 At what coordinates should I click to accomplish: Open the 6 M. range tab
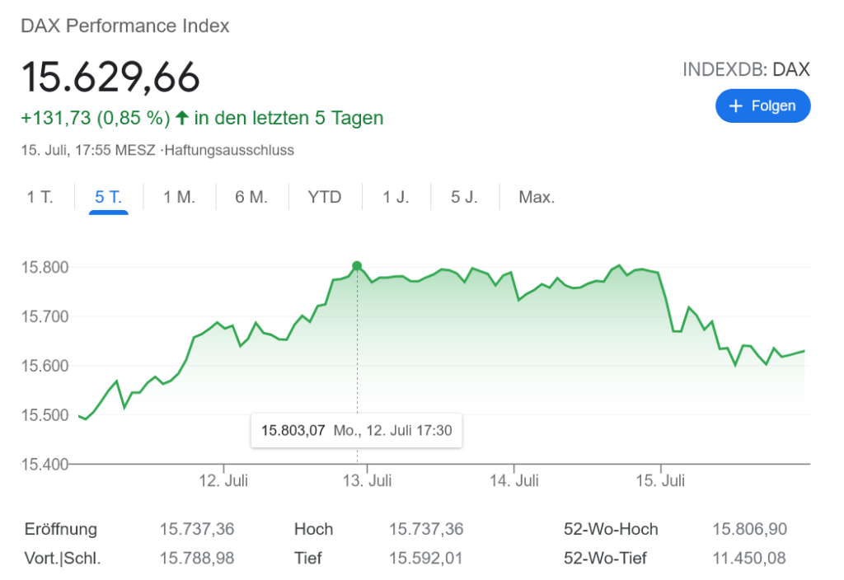[x=252, y=198]
